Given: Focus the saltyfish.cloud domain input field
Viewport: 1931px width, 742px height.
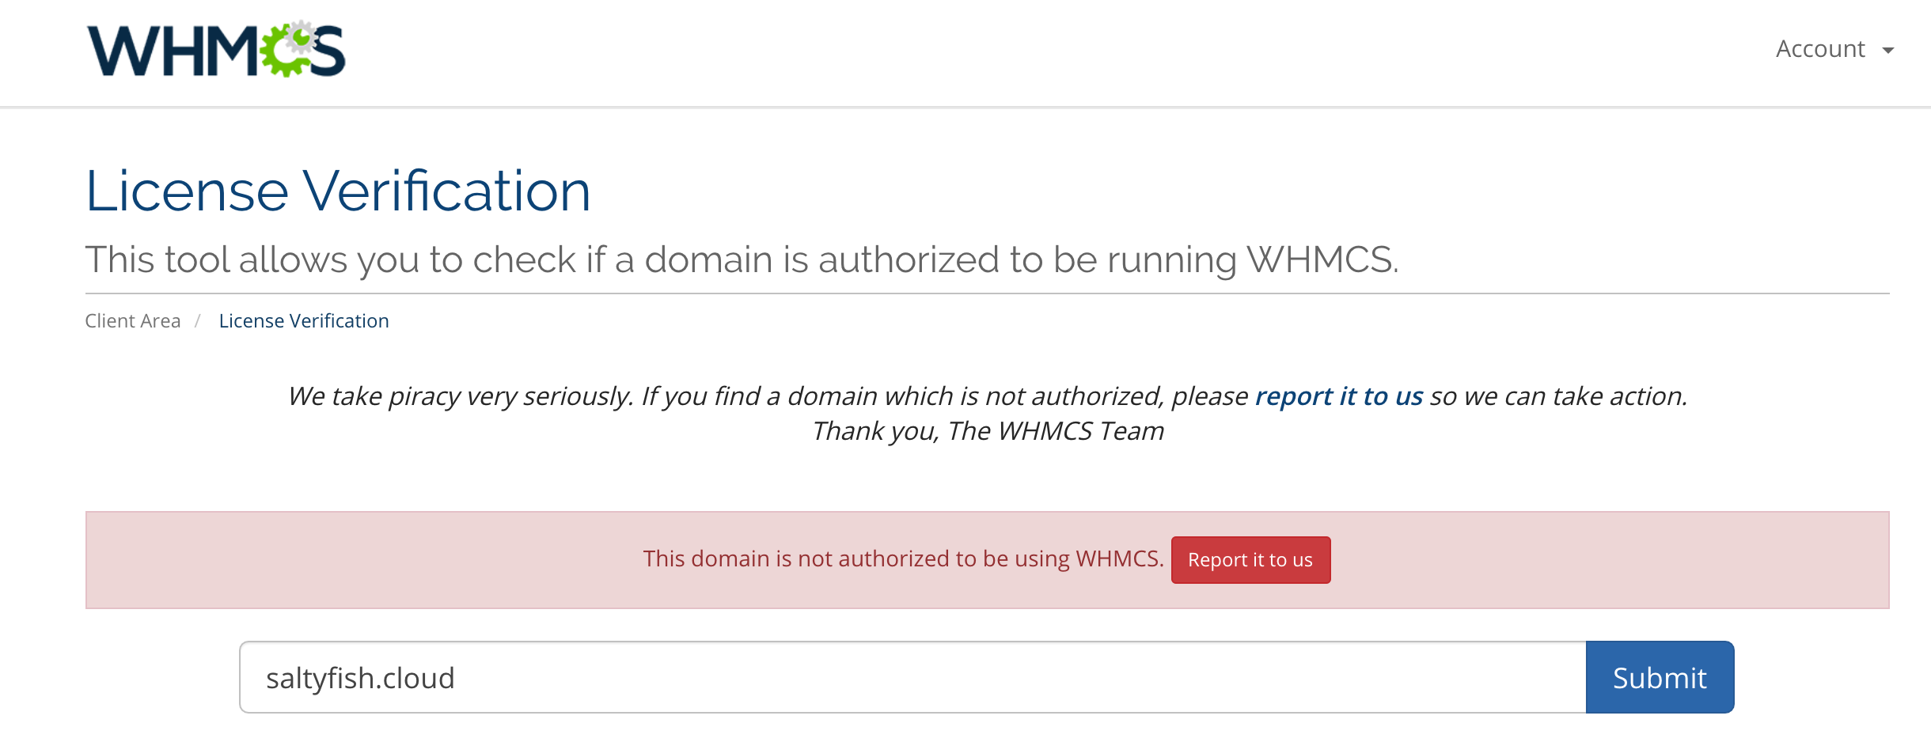Looking at the screenshot, I should (912, 678).
